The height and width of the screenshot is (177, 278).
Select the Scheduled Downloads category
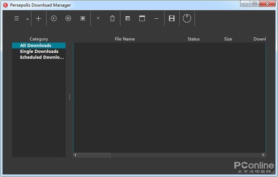pyautogui.click(x=39, y=57)
